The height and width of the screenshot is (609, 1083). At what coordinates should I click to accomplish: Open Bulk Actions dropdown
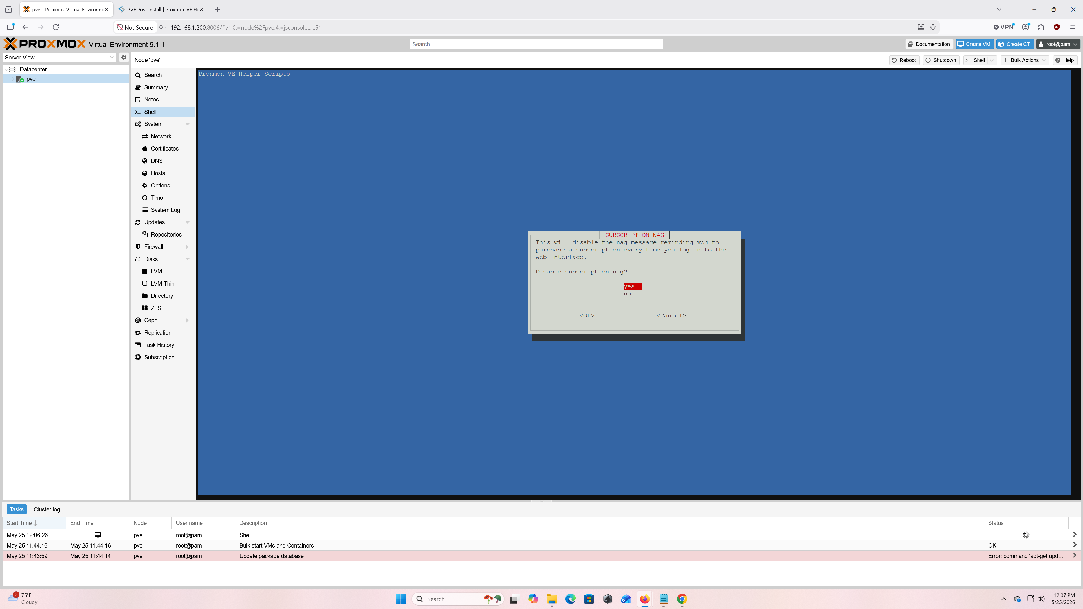(x=1025, y=60)
